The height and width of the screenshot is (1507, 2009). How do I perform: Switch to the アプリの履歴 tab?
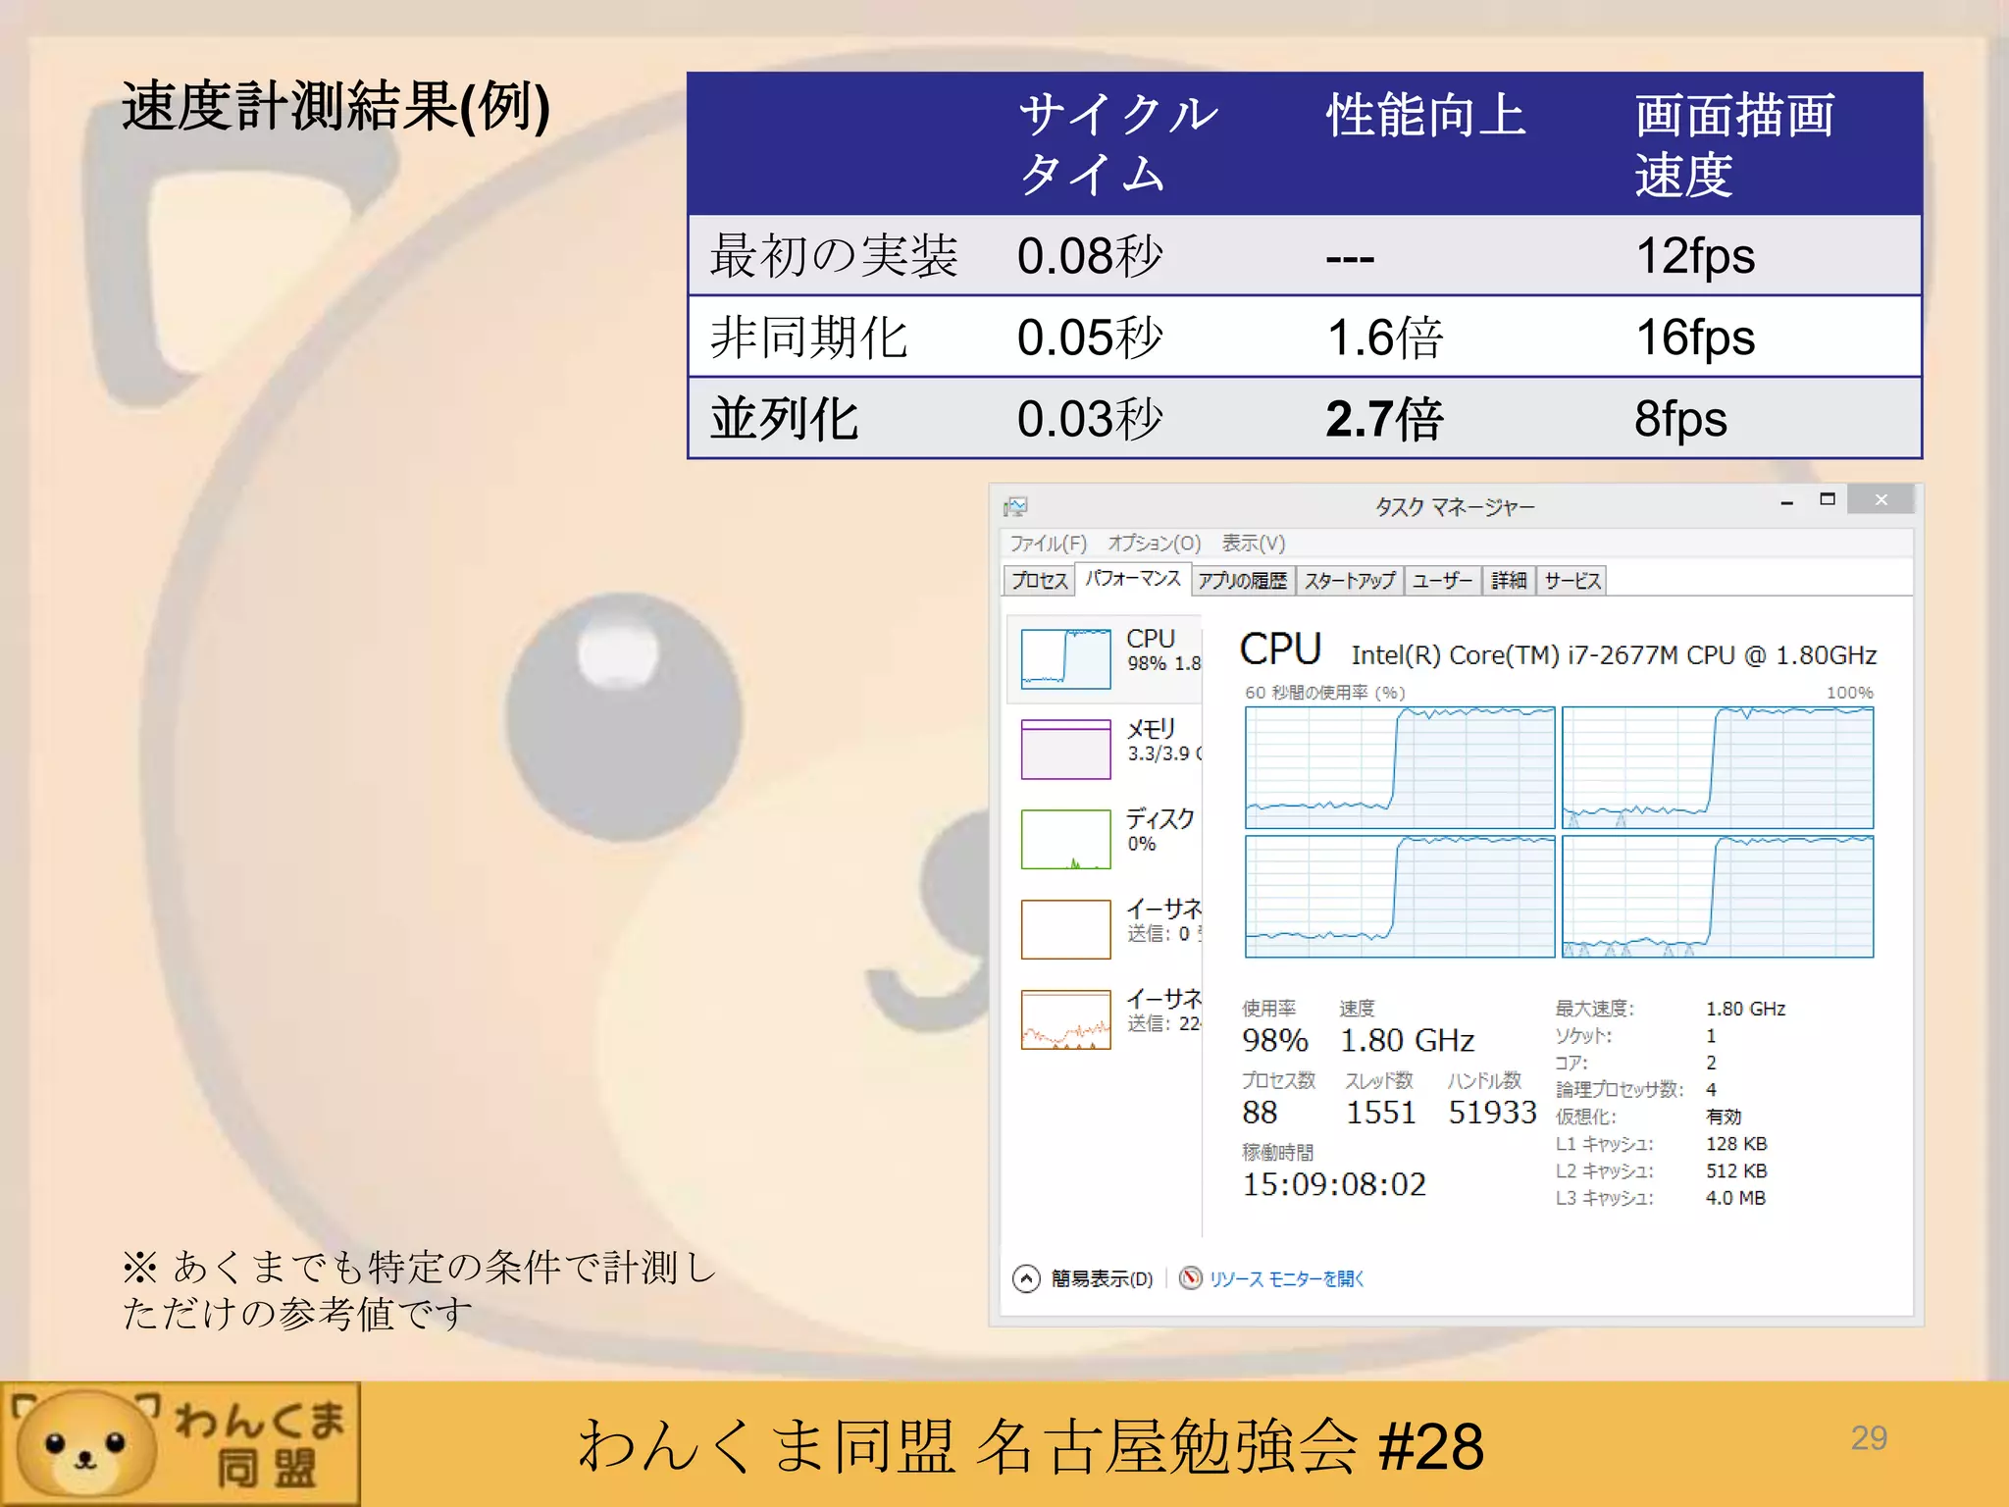click(1242, 580)
